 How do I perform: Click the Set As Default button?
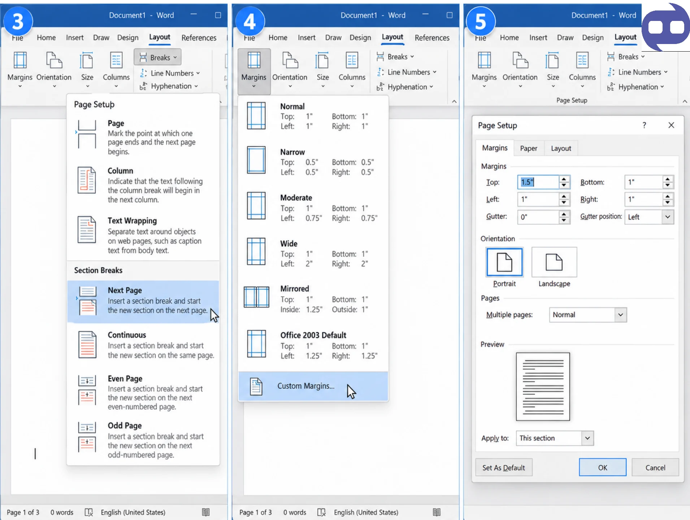(x=504, y=468)
